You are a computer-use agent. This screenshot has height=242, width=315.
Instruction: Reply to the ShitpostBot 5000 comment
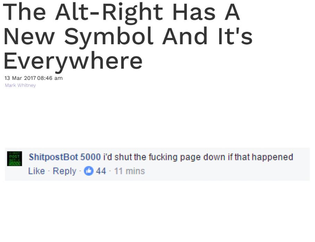tap(65, 171)
